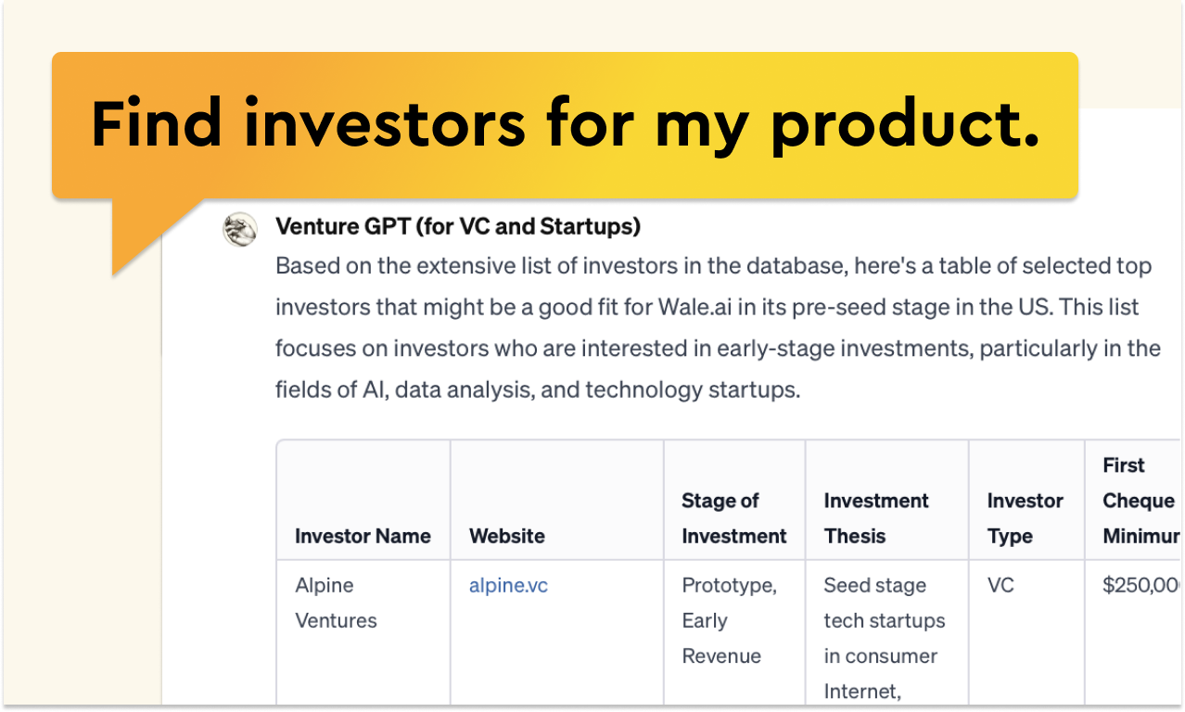1185x712 pixels.
Task: Select the Website column header
Action: click(506, 536)
